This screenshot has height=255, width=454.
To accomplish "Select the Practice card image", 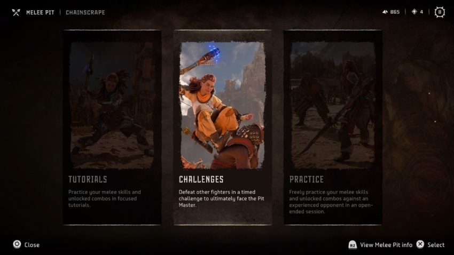I will tap(333, 105).
